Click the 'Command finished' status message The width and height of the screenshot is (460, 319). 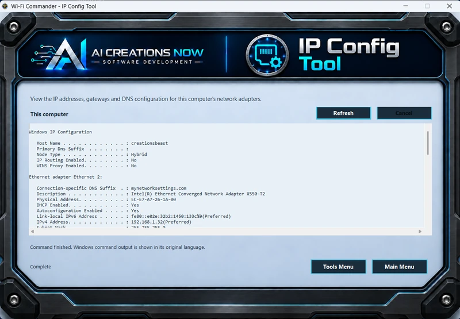tap(117, 247)
